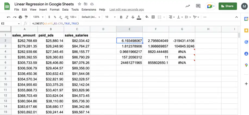249x115 pixels.
Task: Increase decimal places
Action: (x=66, y=17)
